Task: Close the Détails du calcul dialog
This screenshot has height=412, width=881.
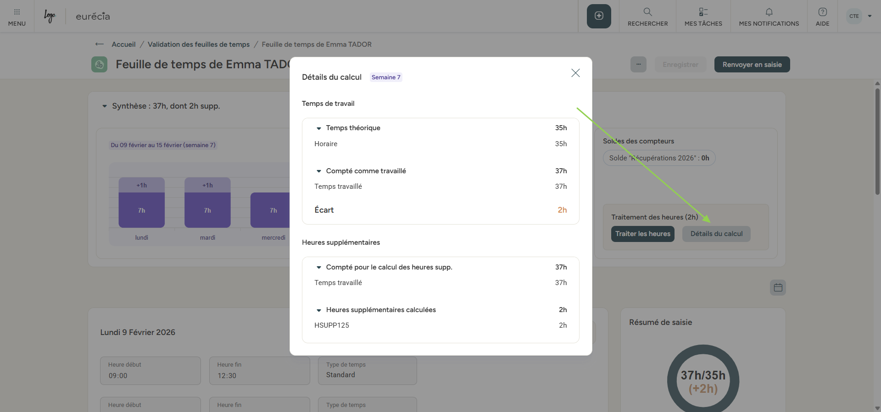Action: (575, 73)
